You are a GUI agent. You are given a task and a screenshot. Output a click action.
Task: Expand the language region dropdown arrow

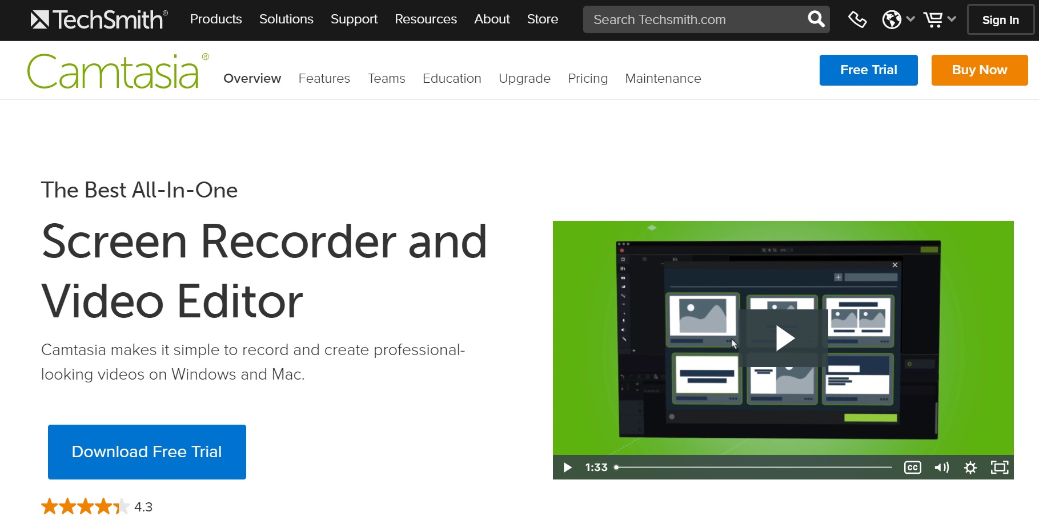point(910,19)
